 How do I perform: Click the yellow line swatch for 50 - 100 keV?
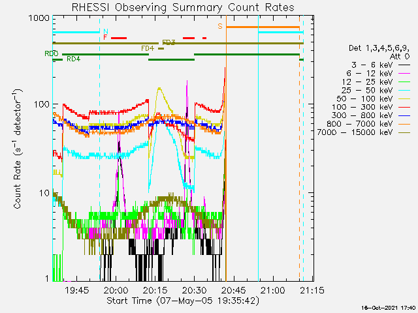(x=404, y=99)
